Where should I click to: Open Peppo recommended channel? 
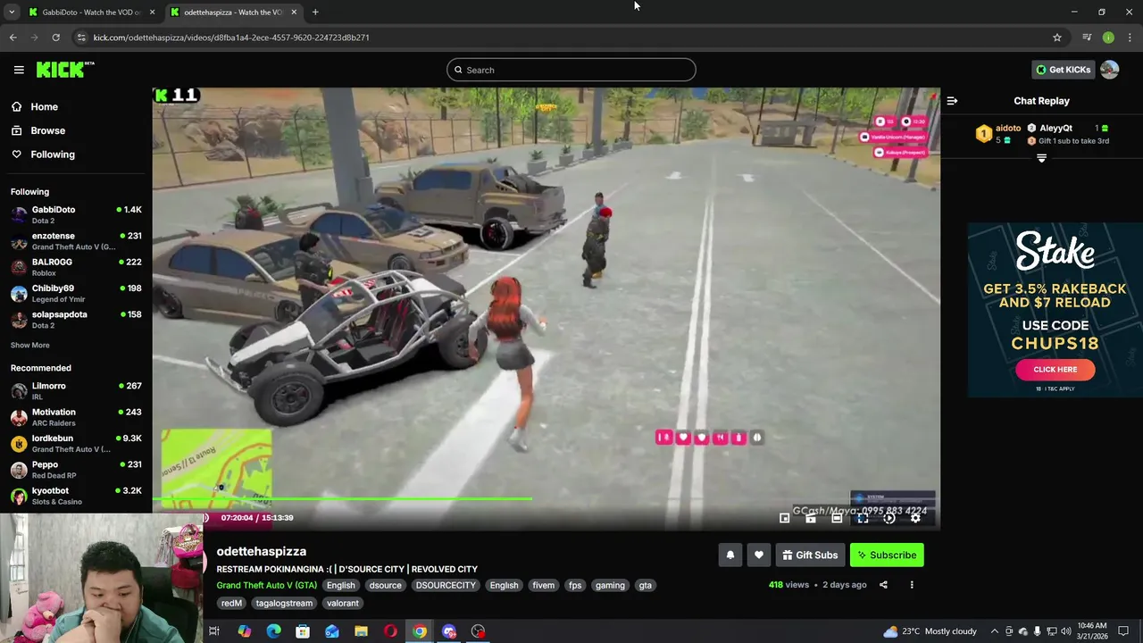pyautogui.click(x=76, y=470)
